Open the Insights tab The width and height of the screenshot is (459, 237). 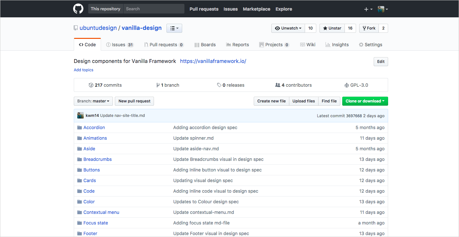tap(337, 45)
